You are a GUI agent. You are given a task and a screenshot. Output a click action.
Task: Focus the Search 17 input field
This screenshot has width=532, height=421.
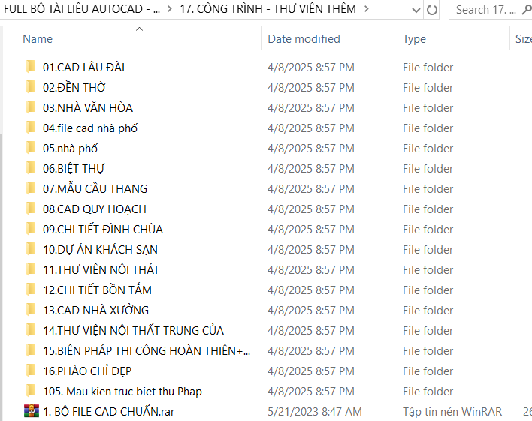click(486, 10)
